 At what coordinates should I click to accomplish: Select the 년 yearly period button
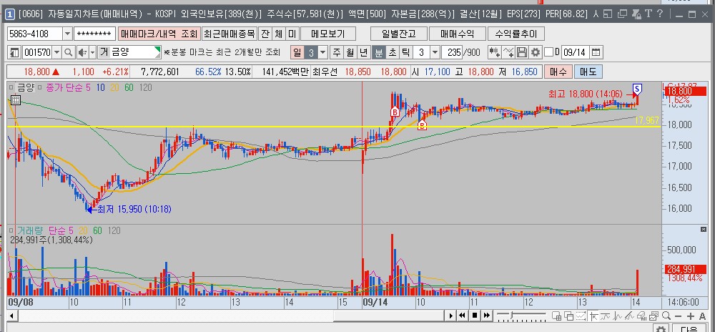(x=363, y=52)
